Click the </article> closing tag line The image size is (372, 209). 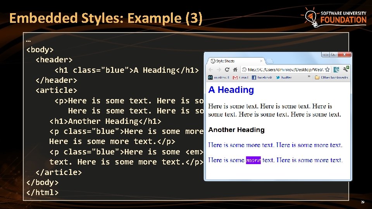click(59, 172)
